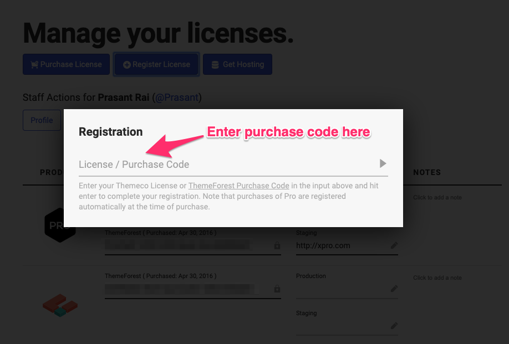Edit the xpro.com staging URL pencil
This screenshot has height=344, width=509.
click(x=394, y=245)
